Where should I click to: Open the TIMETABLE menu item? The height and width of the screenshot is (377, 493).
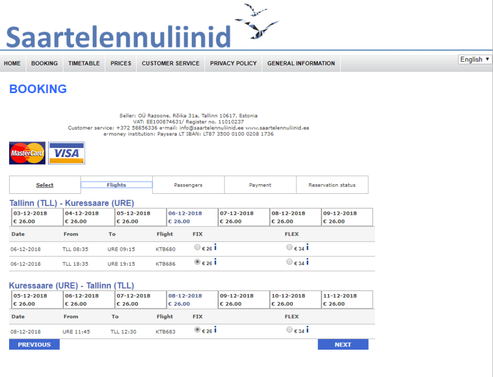(84, 63)
